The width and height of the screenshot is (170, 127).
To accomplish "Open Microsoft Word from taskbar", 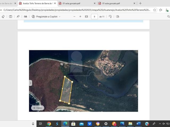I will click(x=138, y=124).
